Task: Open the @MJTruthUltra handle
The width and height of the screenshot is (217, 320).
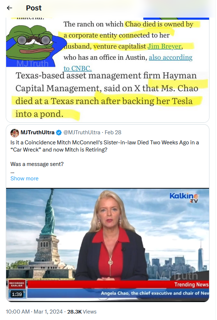Action: 82,132
